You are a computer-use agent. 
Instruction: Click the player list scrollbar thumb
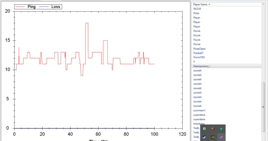[263, 107]
